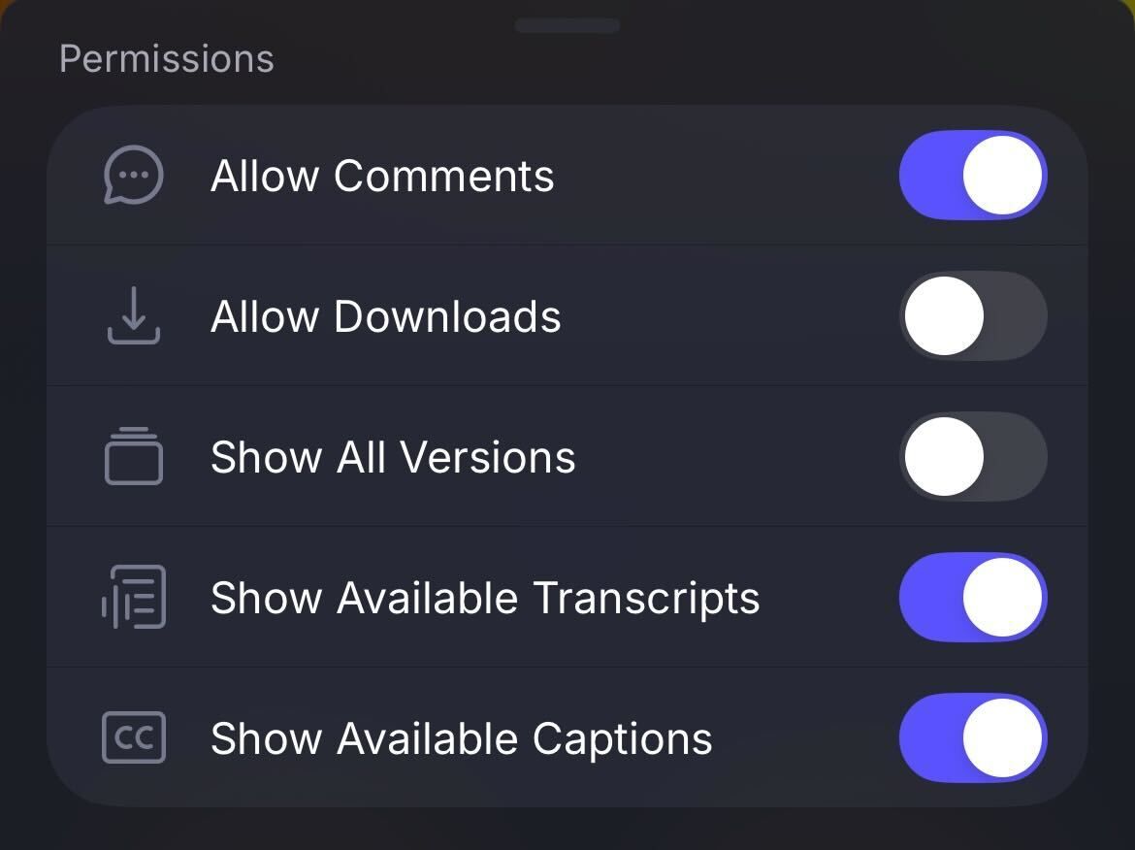This screenshot has height=850, width=1135.
Task: Turn off the Allow Comments switch
Action: [x=973, y=176]
